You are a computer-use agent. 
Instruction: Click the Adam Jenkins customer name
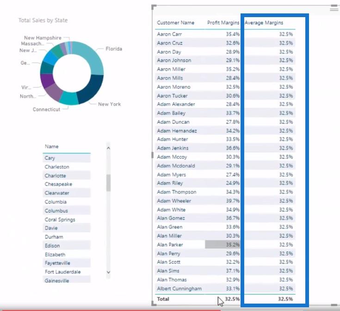tap(173, 148)
